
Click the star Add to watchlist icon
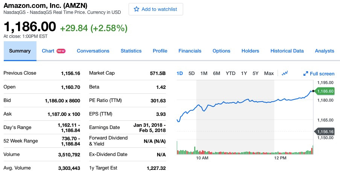click(137, 9)
